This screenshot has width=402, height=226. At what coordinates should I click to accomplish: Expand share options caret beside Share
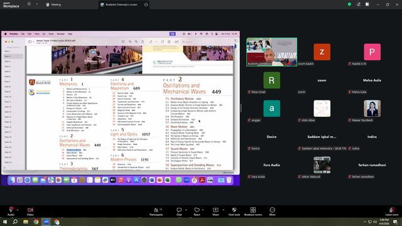point(223,210)
